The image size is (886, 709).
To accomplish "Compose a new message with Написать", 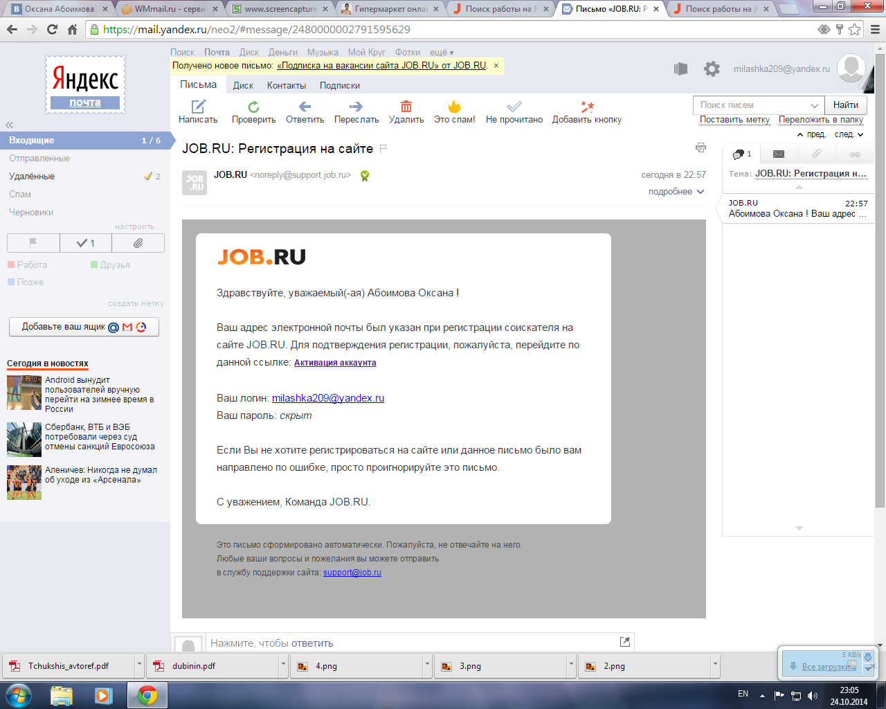I will [198, 111].
